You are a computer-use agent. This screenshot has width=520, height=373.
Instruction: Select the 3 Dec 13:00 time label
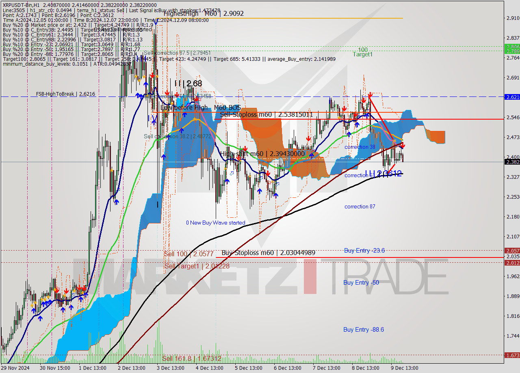tap(170, 368)
